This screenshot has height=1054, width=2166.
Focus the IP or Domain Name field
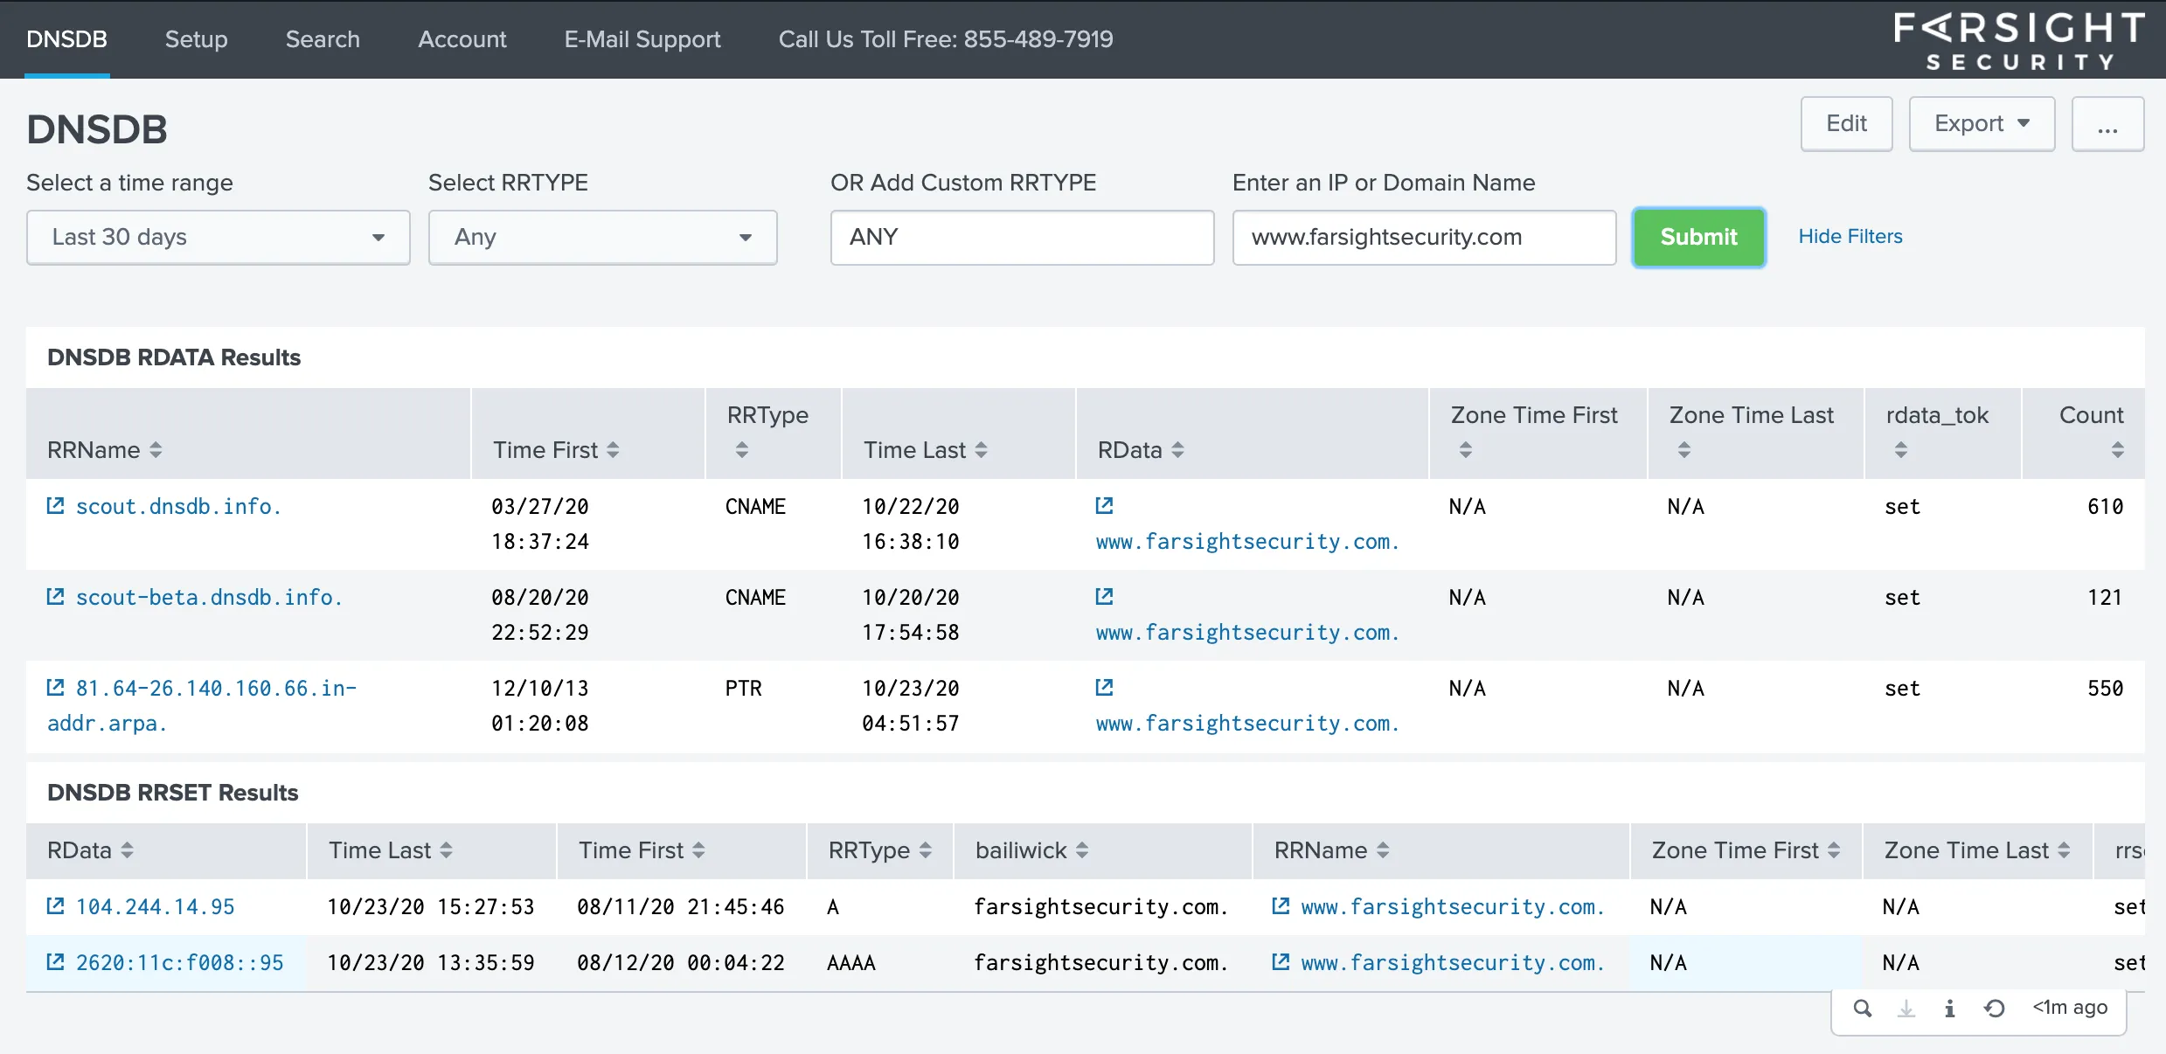[1424, 237]
